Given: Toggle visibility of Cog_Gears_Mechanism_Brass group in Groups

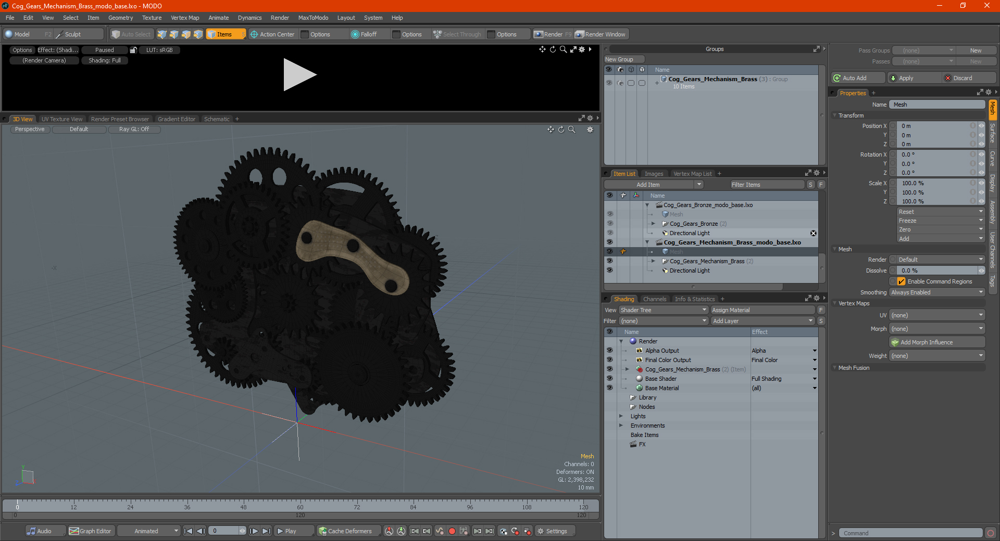Looking at the screenshot, I should tap(608, 83).
